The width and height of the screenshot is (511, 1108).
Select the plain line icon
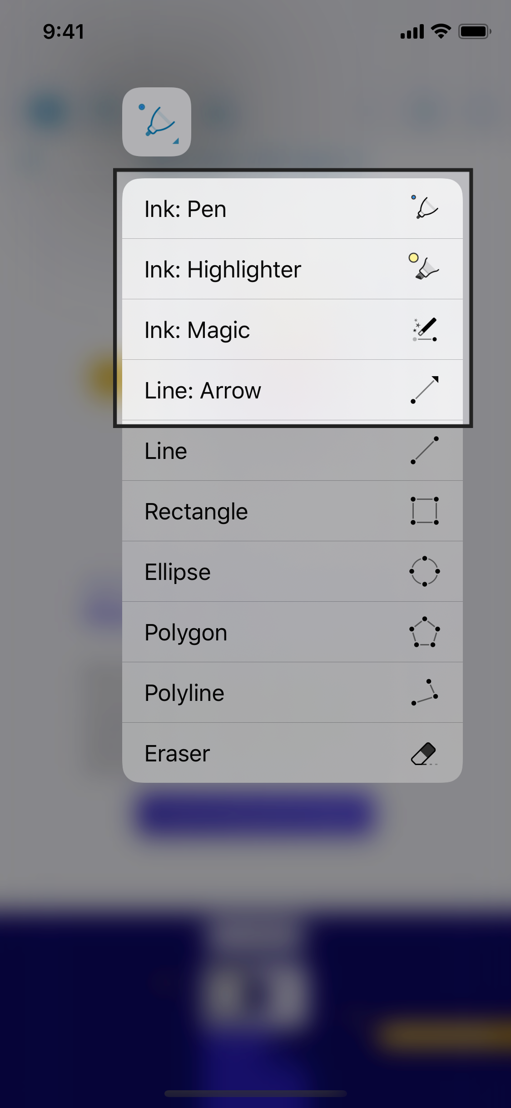tap(424, 450)
